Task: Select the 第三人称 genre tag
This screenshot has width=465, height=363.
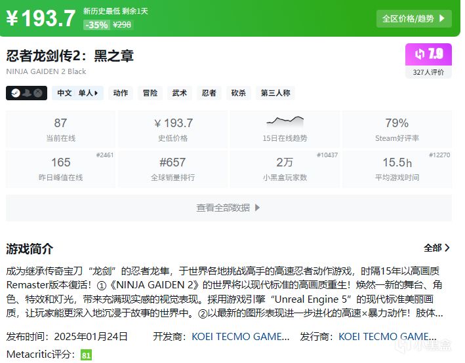Action: [275, 93]
